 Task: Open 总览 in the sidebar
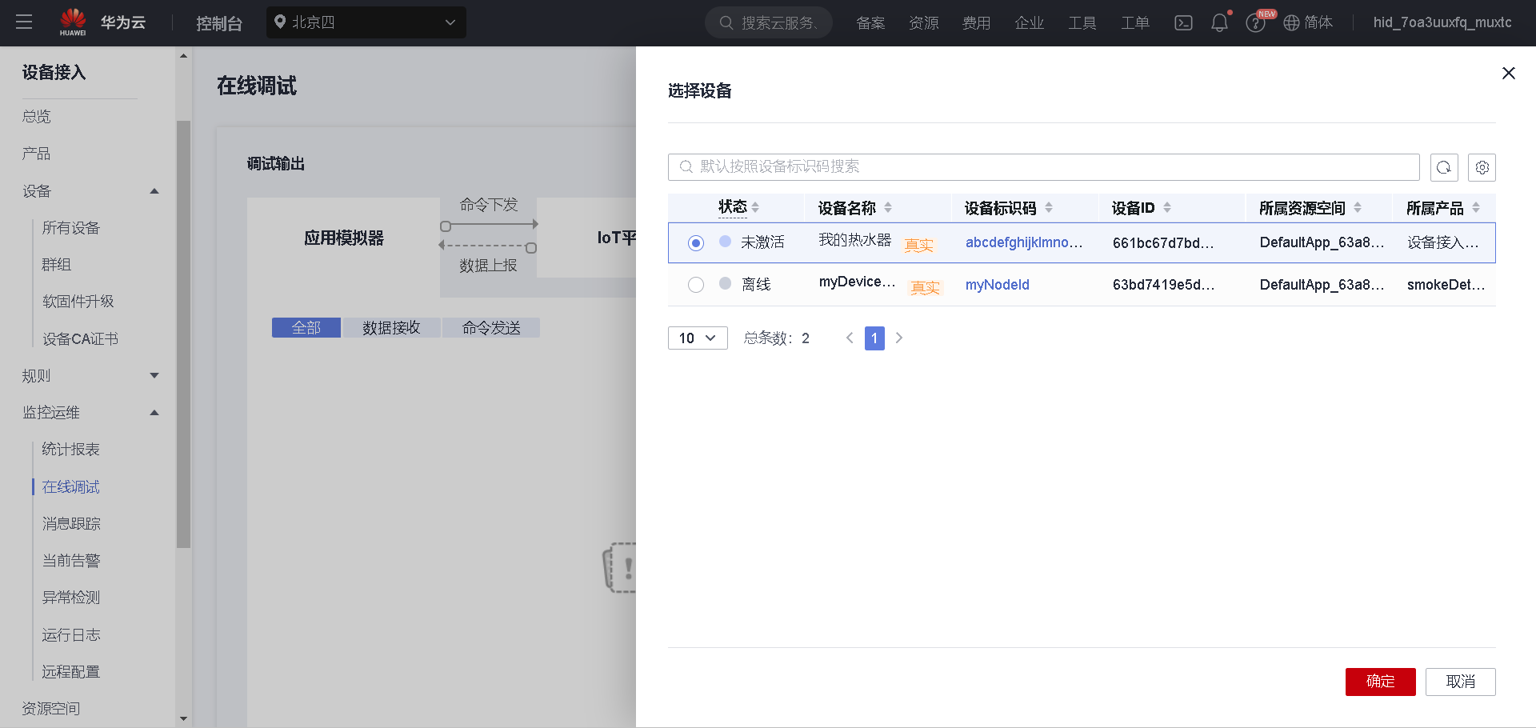pos(37,117)
